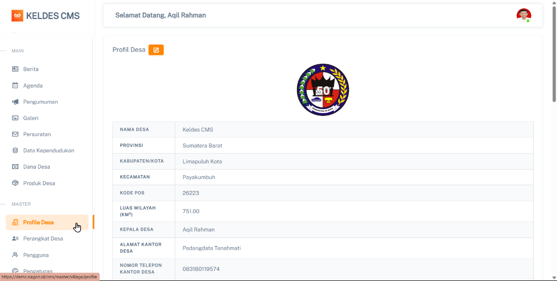Click the Berita newspaper icon
This screenshot has height=281, width=557.
[15, 69]
